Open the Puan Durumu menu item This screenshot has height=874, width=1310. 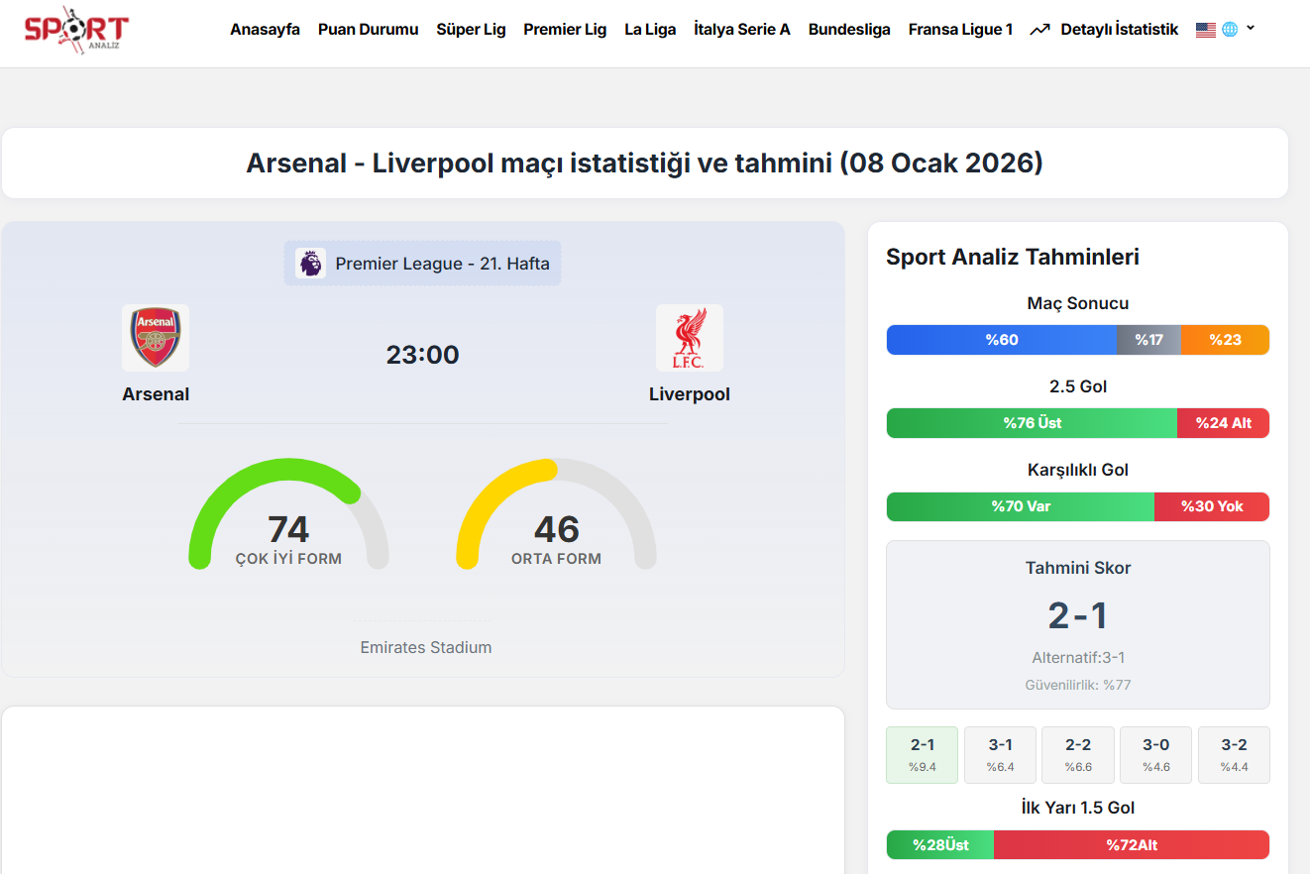[369, 30]
